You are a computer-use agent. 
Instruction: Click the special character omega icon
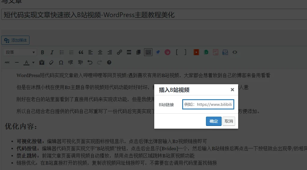coord(61,62)
